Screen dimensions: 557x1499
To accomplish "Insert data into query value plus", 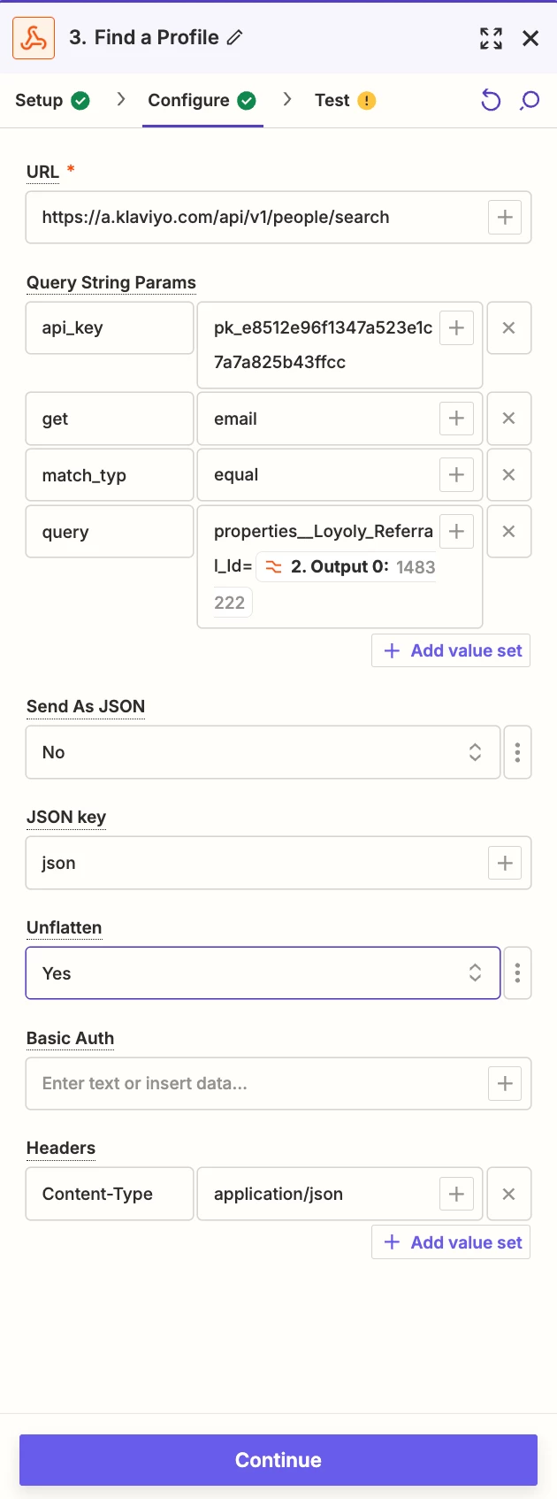I will [456, 531].
